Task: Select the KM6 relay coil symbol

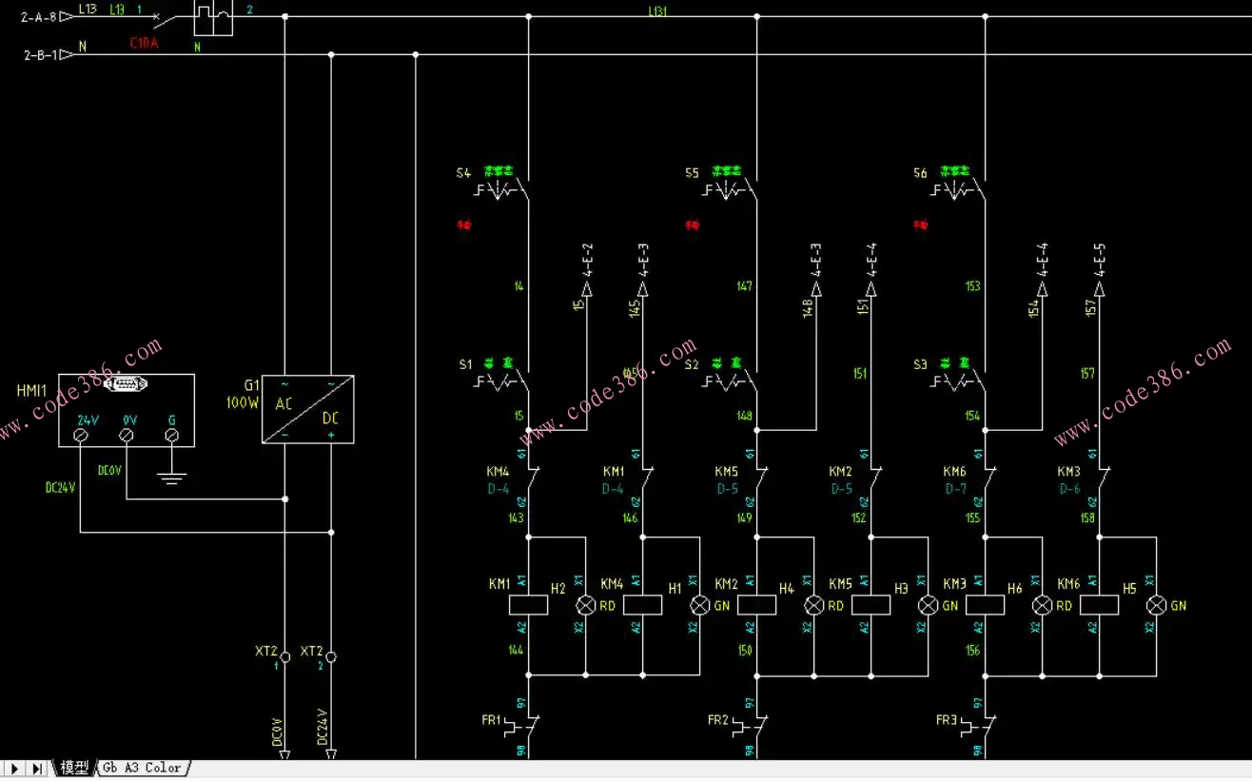Action: pyautogui.click(x=1099, y=605)
